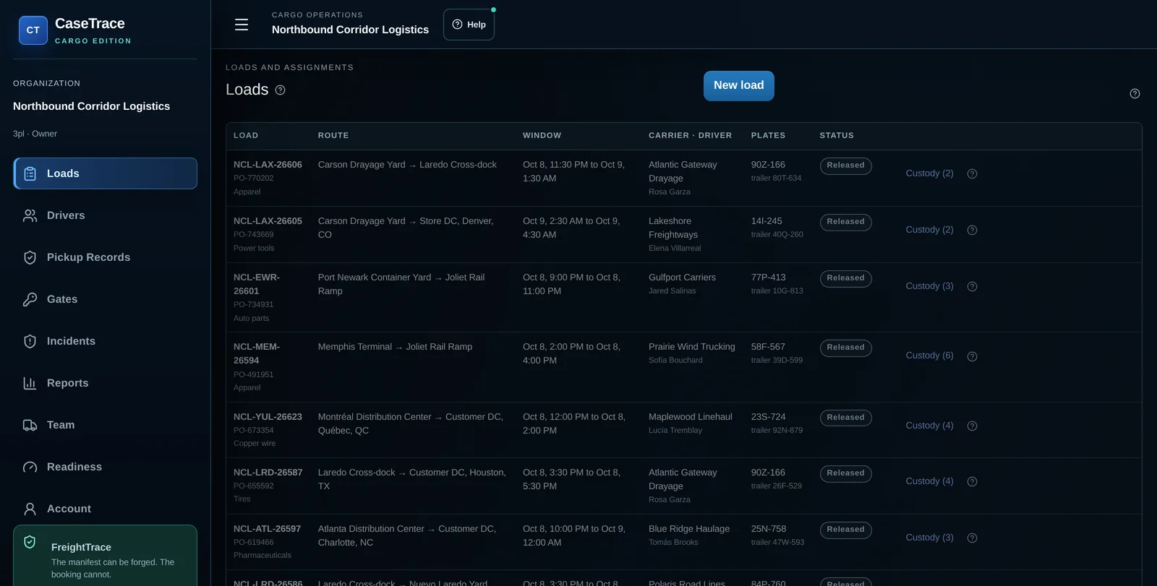Open Custody (4) for NCL-LRD-26587
The height and width of the screenshot is (586, 1157).
point(929,481)
